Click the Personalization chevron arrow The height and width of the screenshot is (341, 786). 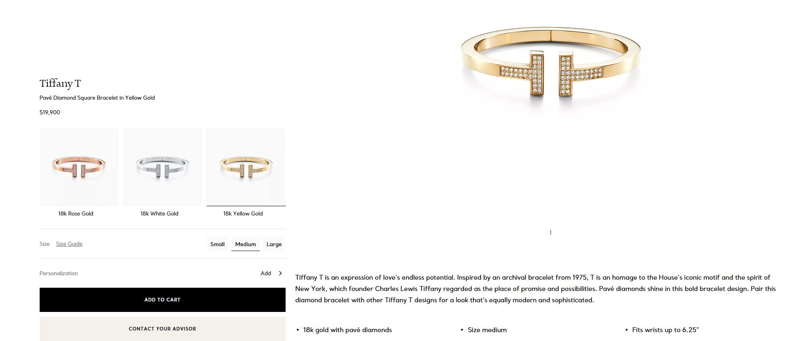[280, 273]
